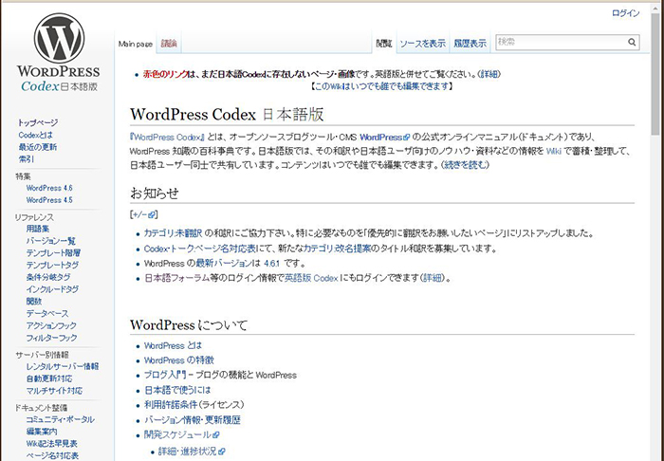
Task: Open データベース in sidebar
Action: click(x=47, y=314)
